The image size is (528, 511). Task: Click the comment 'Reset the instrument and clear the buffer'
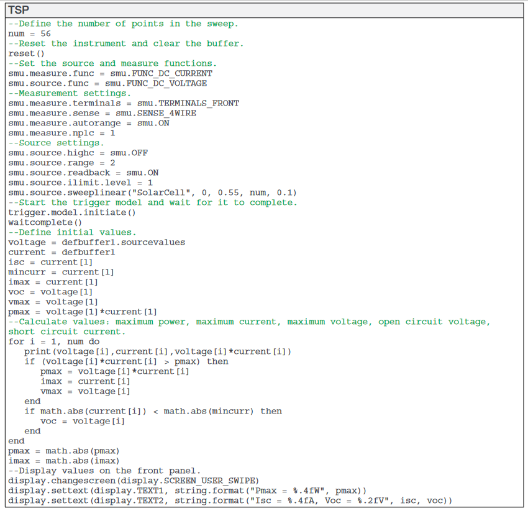125,43
